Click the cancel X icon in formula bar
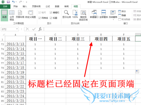 click(x=27, y=29)
